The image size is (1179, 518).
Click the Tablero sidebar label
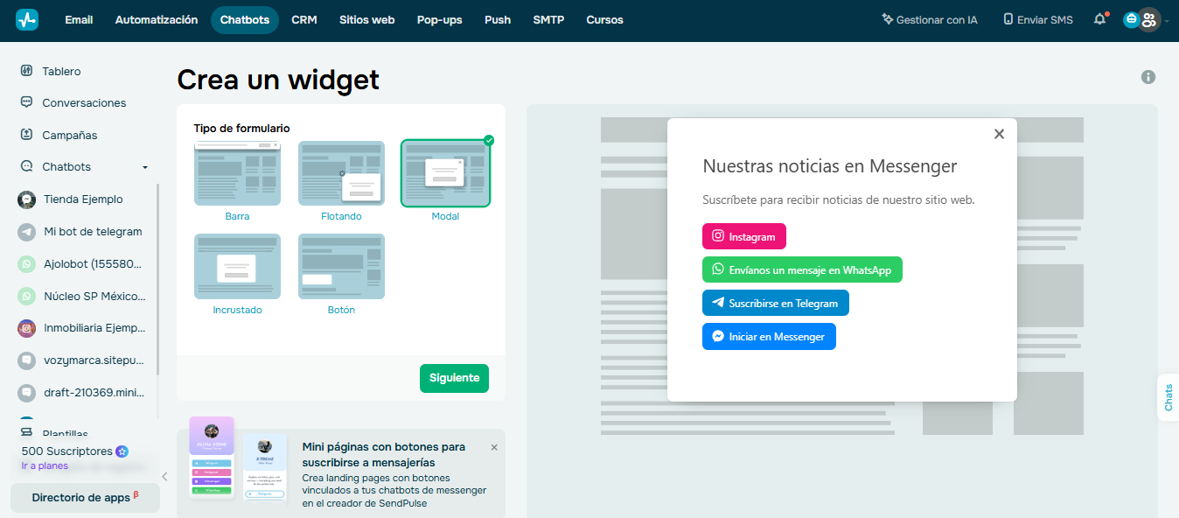[x=61, y=71]
